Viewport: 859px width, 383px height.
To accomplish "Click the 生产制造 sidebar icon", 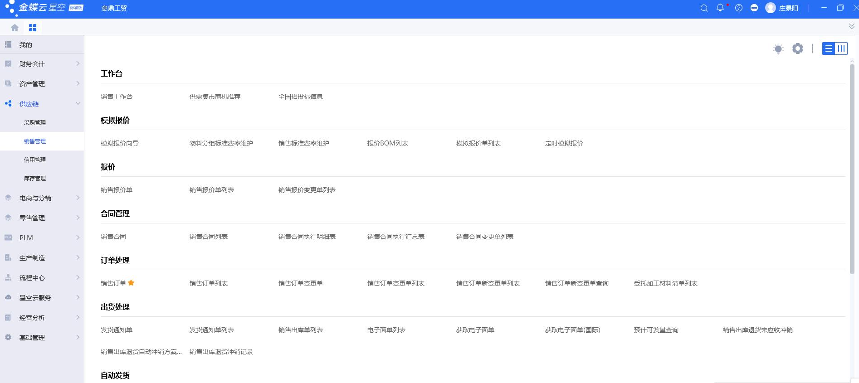I will [x=8, y=257].
